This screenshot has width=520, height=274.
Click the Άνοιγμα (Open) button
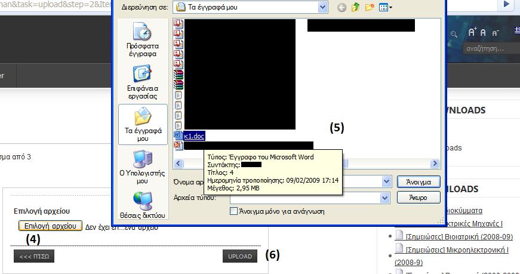point(419,182)
